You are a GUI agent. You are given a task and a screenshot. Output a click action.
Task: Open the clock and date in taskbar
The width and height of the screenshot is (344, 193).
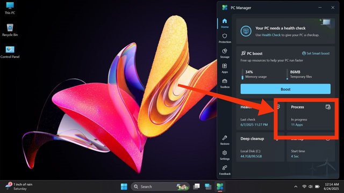click(x=332, y=187)
